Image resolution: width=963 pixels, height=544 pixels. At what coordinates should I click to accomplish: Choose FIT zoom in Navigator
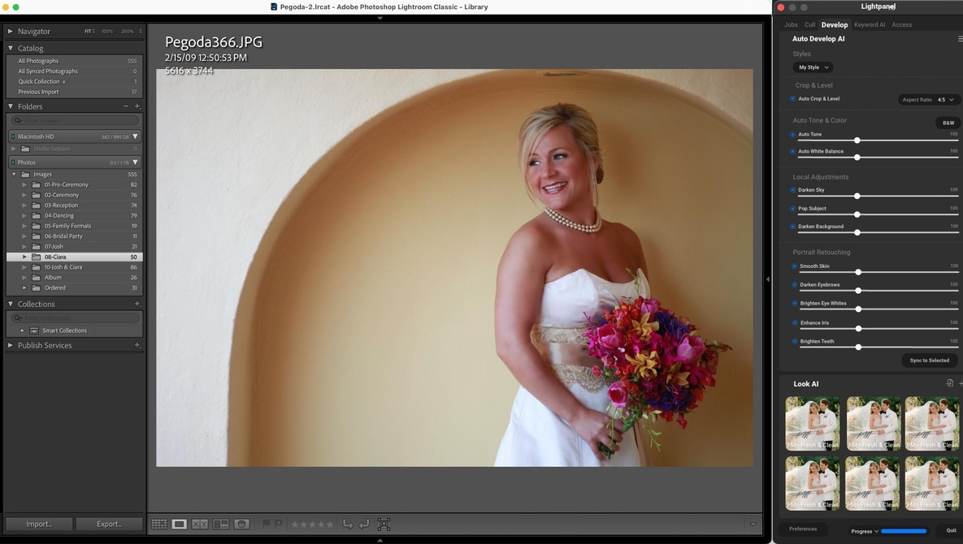pyautogui.click(x=89, y=32)
